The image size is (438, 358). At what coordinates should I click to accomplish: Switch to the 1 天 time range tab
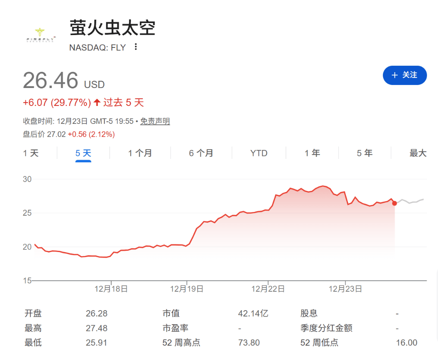click(30, 153)
